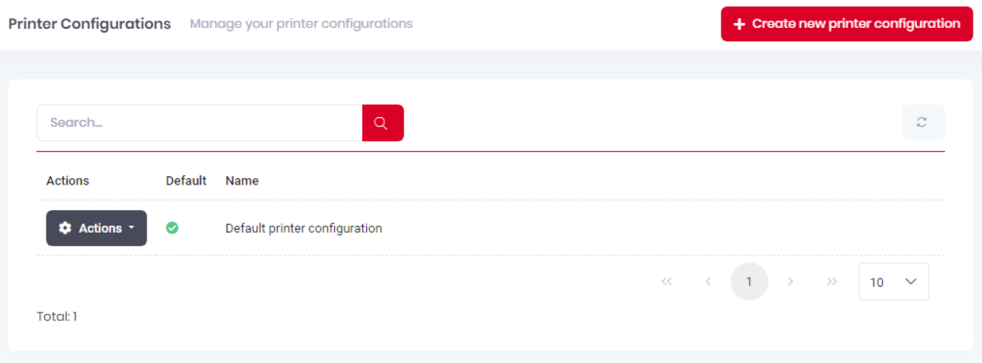Screen dimensions: 982x363
Task: Go to next page arrow
Action: pos(790,282)
